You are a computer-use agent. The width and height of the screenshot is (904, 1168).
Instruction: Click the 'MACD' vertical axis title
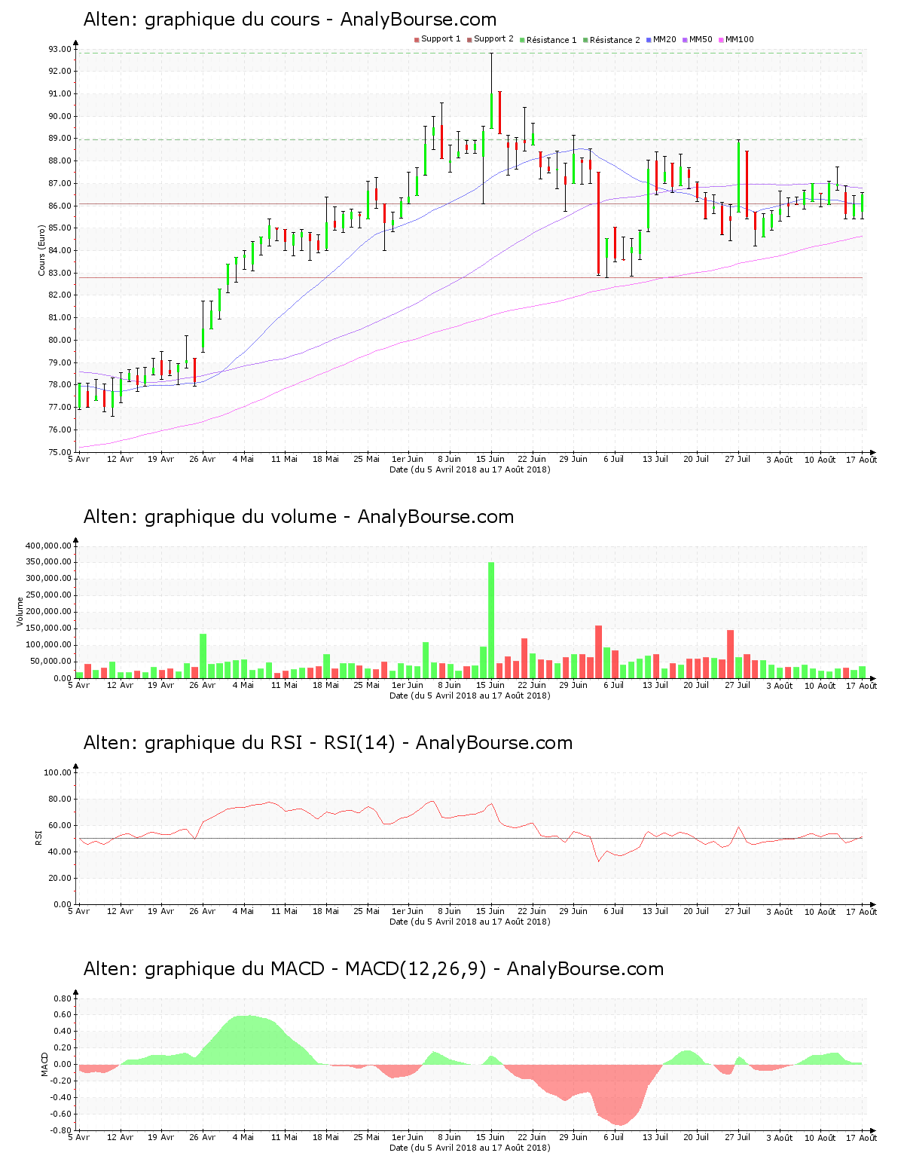click(x=44, y=1063)
